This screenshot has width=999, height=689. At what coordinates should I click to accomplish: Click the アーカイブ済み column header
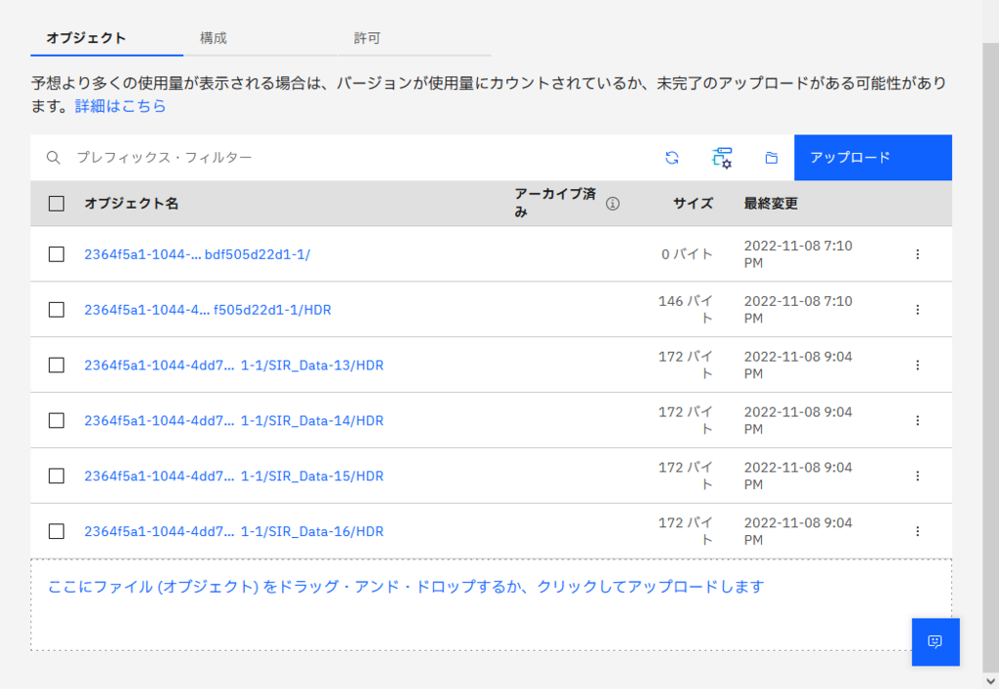pos(555,203)
